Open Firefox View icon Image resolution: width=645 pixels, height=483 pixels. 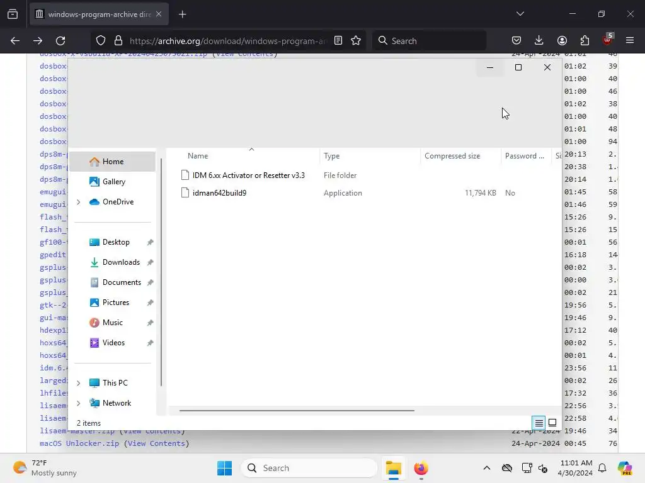tap(13, 14)
